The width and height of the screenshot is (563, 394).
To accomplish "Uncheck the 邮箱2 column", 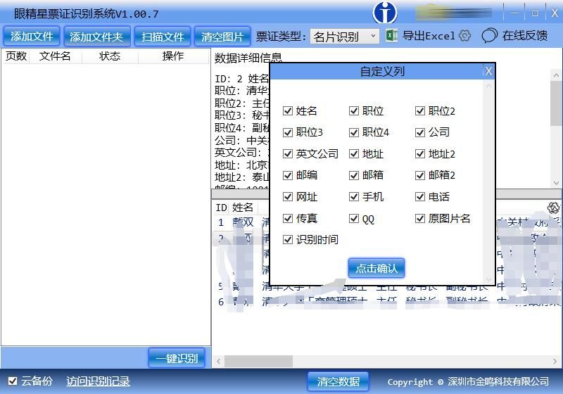I will click(x=419, y=175).
